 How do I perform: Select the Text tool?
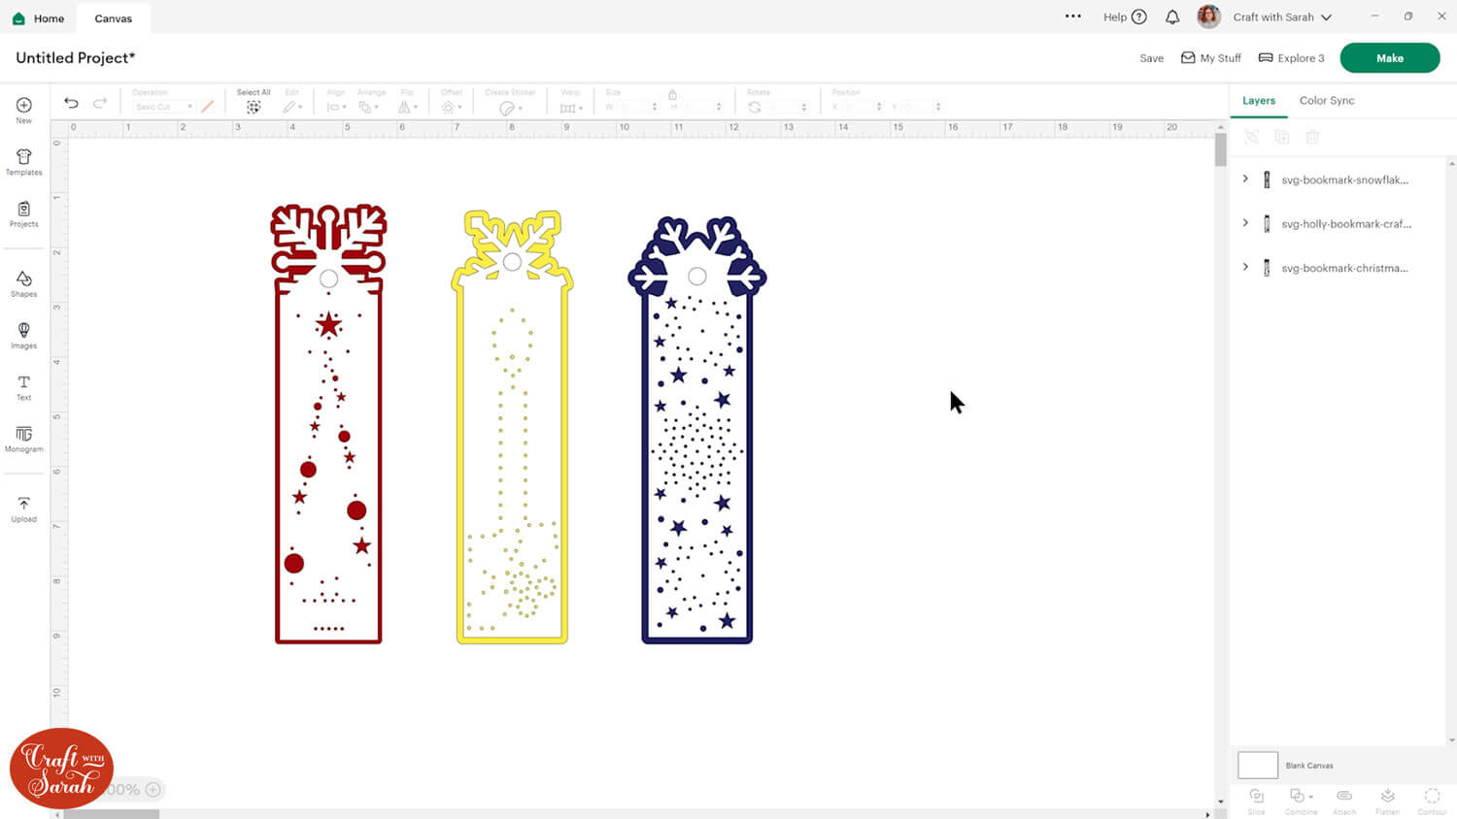(23, 387)
